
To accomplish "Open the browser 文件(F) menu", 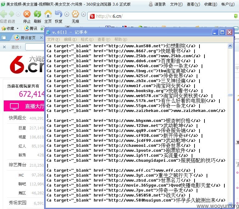I will [176, 4].
